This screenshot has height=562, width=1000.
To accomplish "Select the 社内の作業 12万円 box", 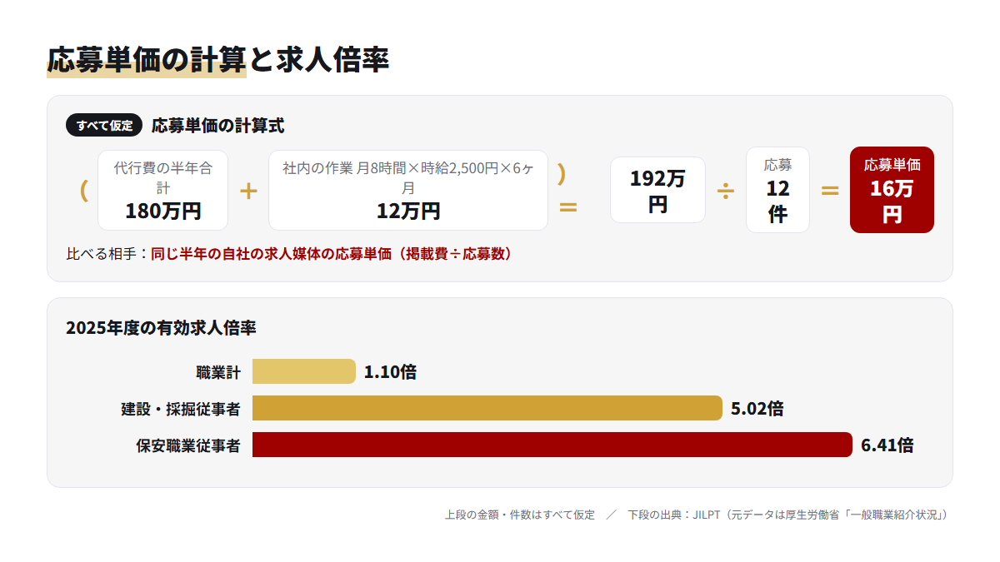I will [x=408, y=190].
